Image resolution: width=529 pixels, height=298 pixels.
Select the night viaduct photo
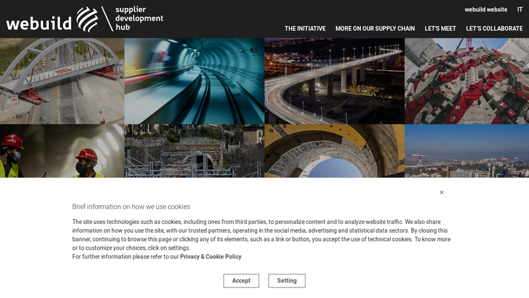(x=335, y=81)
